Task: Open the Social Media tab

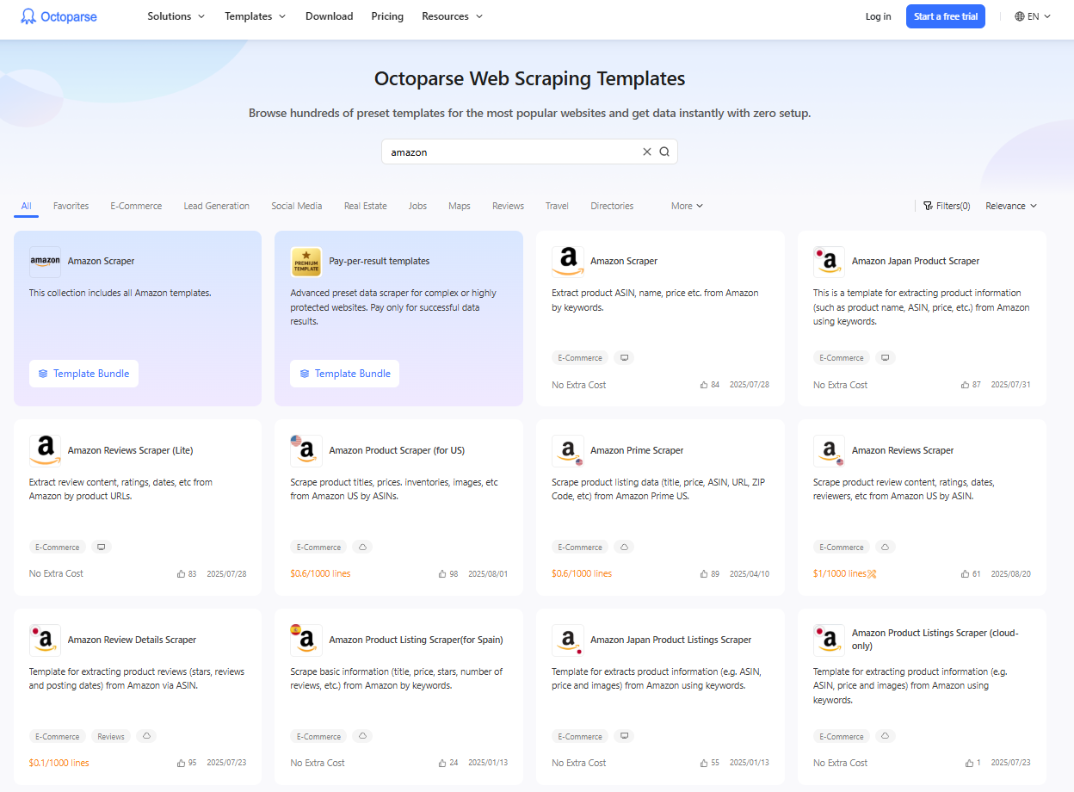Action: pyautogui.click(x=297, y=206)
